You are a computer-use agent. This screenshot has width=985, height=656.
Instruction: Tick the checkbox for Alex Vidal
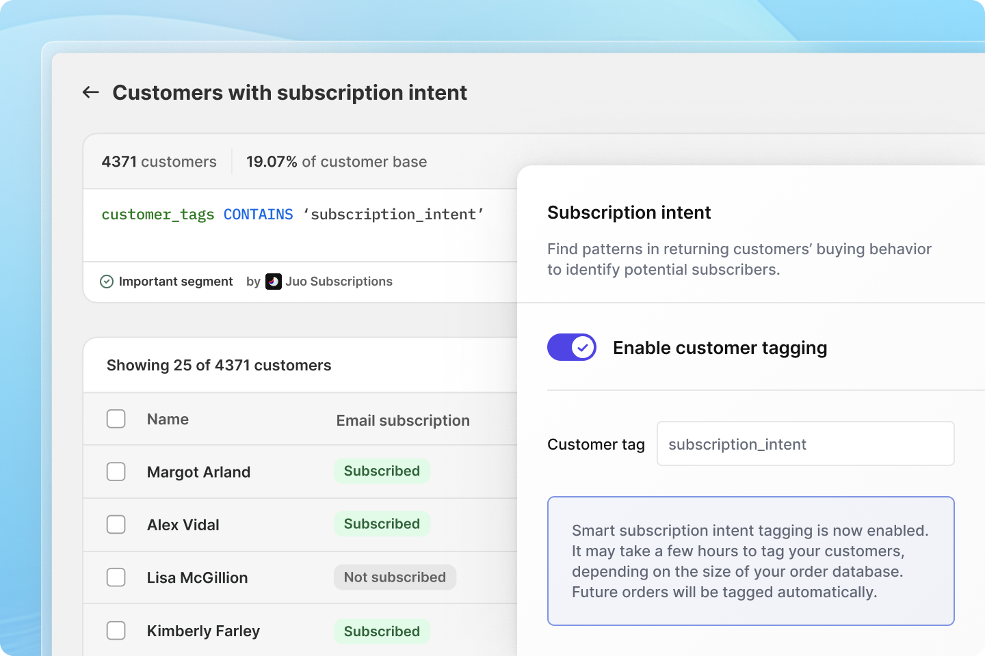coord(116,524)
